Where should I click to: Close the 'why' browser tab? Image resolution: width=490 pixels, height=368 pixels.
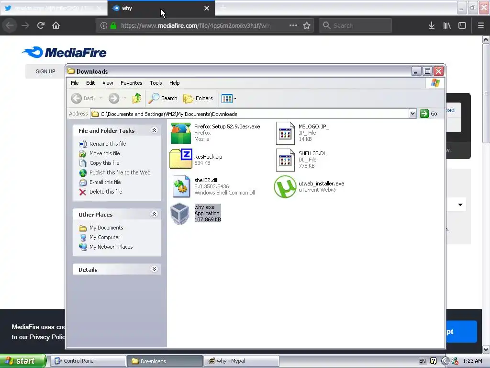(x=207, y=9)
